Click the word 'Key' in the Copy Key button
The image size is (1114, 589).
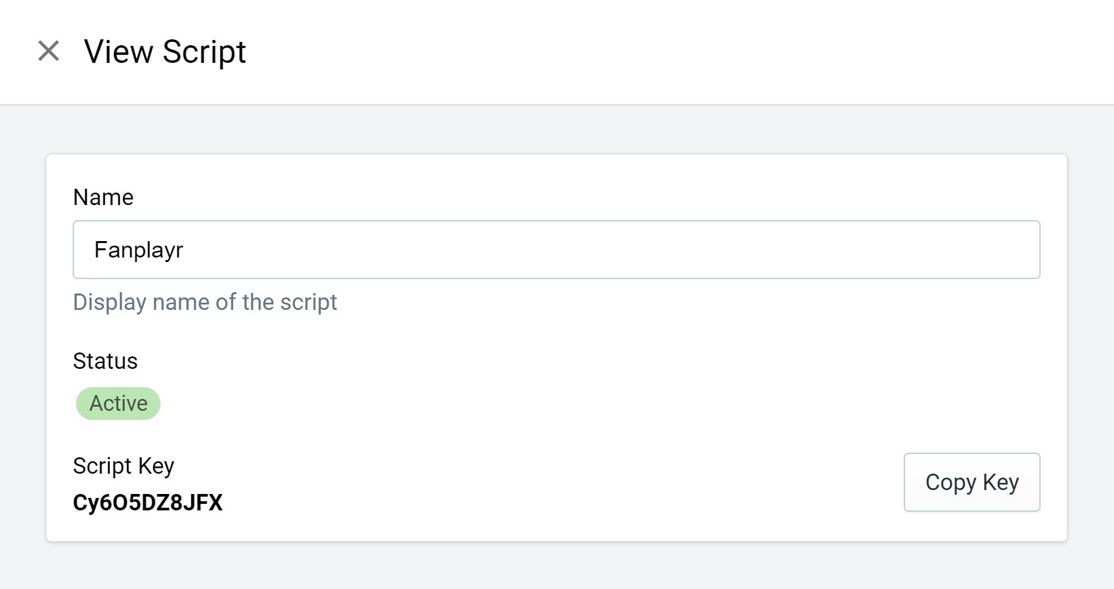(x=1001, y=483)
